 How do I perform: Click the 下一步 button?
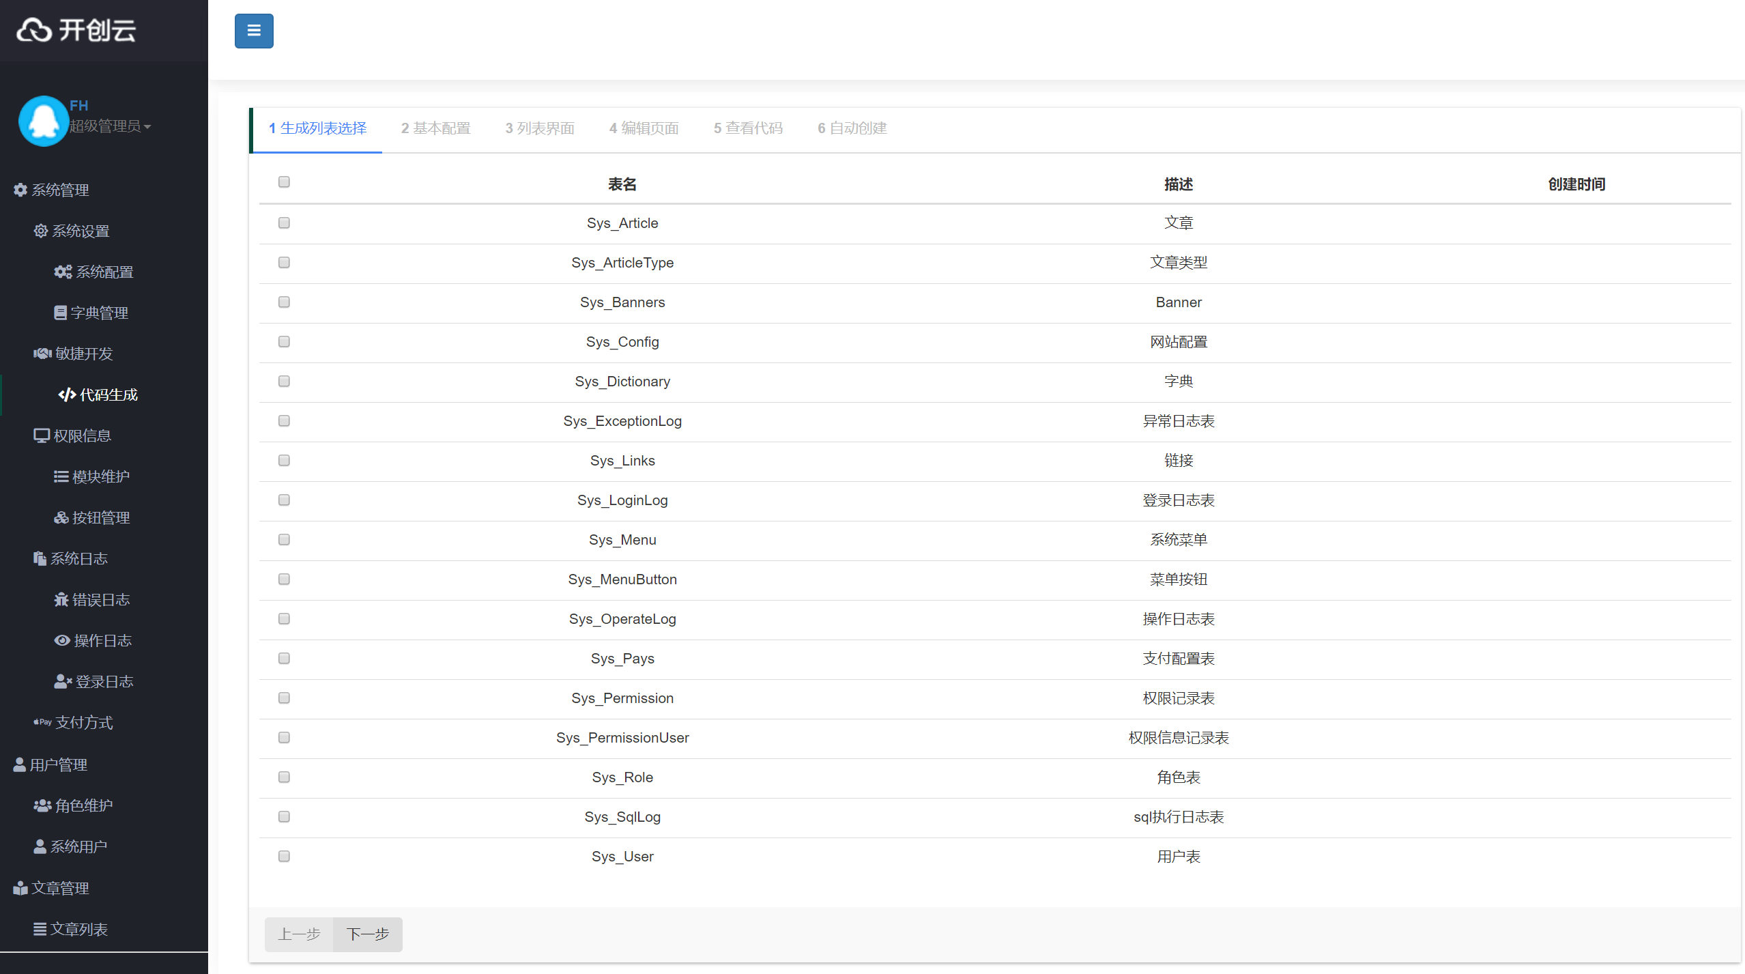pyautogui.click(x=367, y=934)
